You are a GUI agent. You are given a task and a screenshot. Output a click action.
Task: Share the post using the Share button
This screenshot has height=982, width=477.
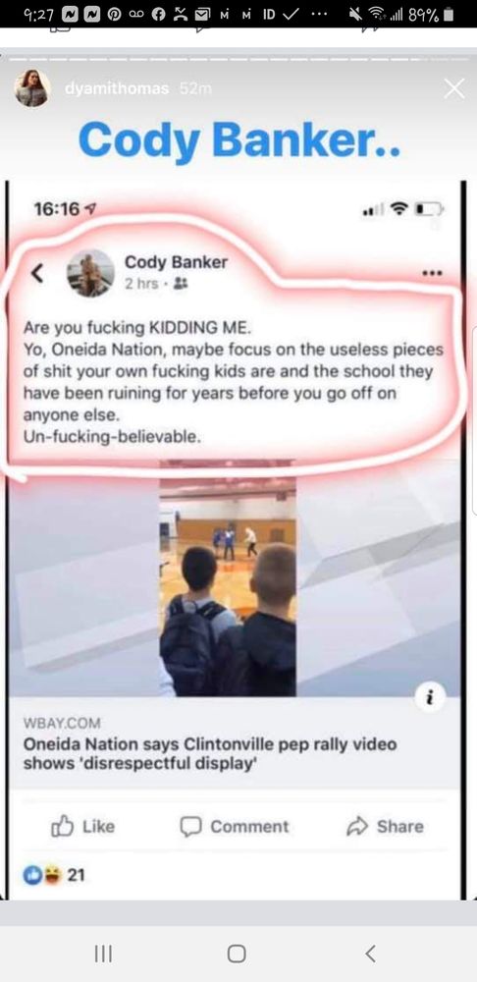385,826
